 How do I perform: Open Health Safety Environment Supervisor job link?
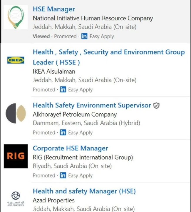coord(92,105)
